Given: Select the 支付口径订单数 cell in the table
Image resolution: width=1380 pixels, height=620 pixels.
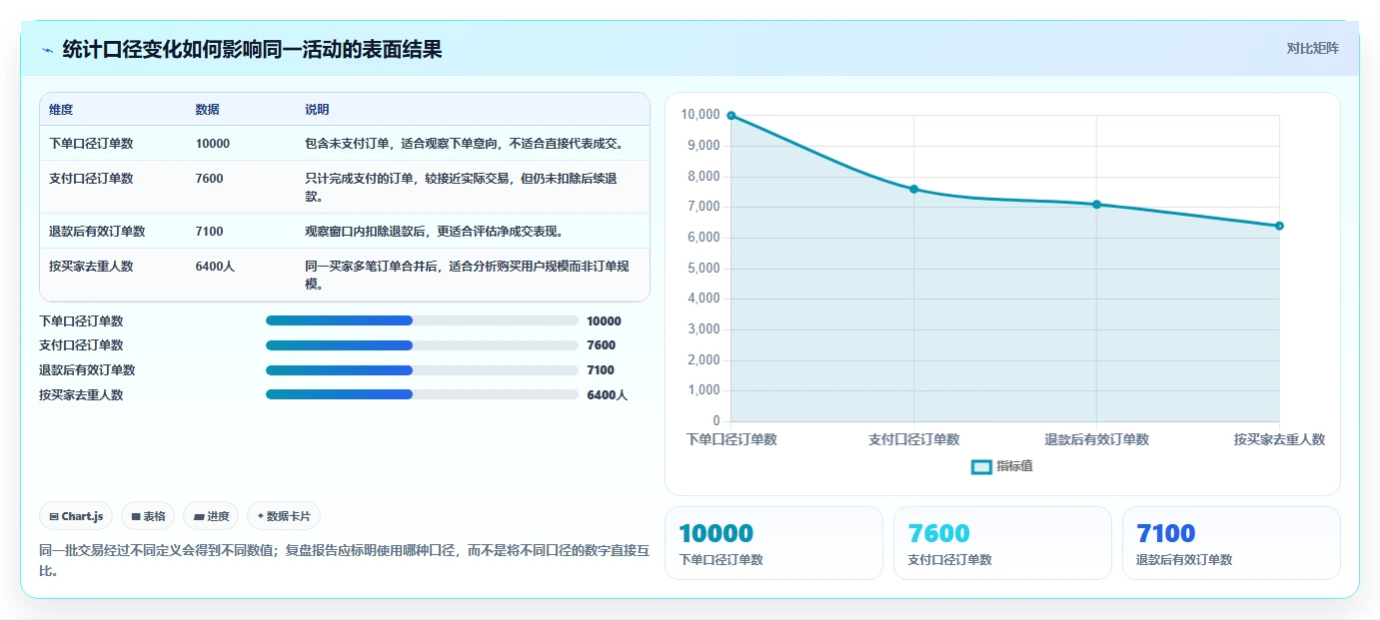Looking at the screenshot, I should pyautogui.click(x=91, y=179).
